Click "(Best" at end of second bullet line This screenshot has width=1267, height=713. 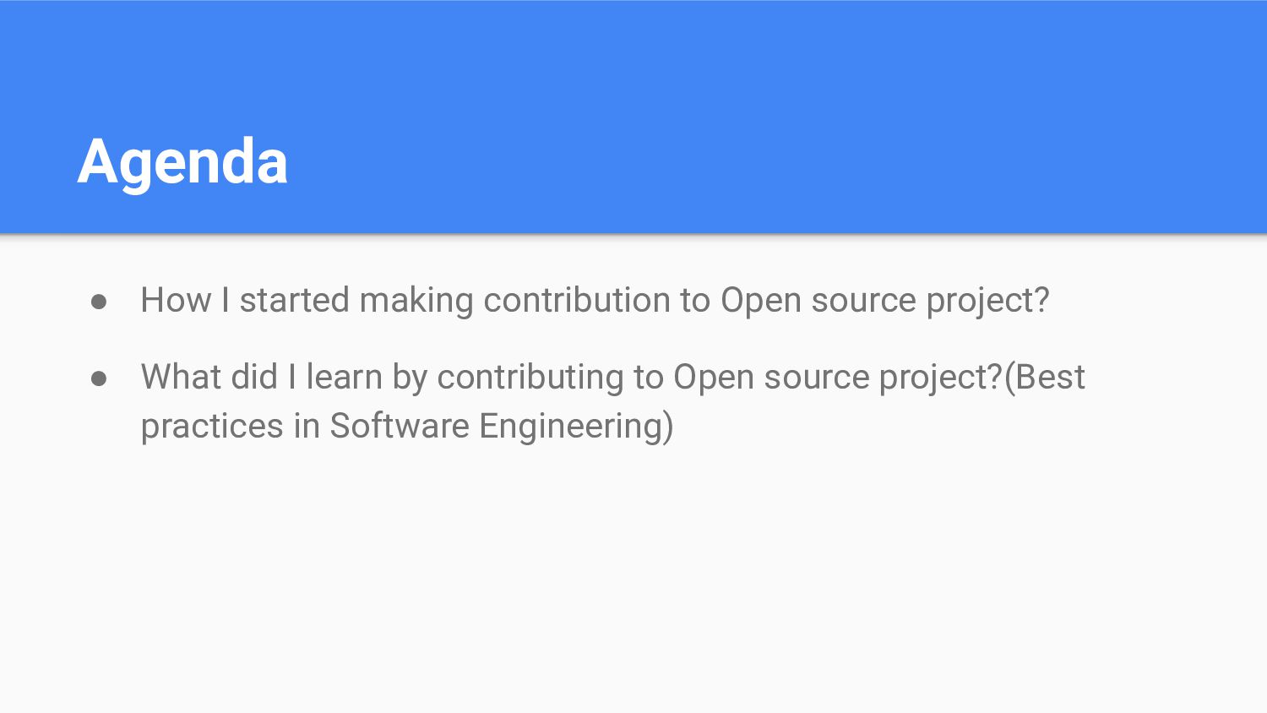click(x=1044, y=378)
